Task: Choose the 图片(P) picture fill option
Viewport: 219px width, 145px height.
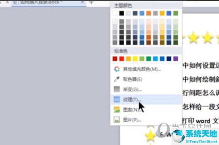Action: [146, 120]
